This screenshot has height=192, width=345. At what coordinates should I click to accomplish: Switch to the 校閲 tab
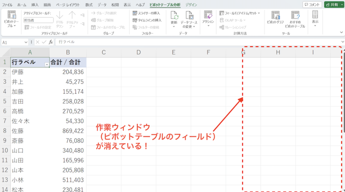point(115,5)
